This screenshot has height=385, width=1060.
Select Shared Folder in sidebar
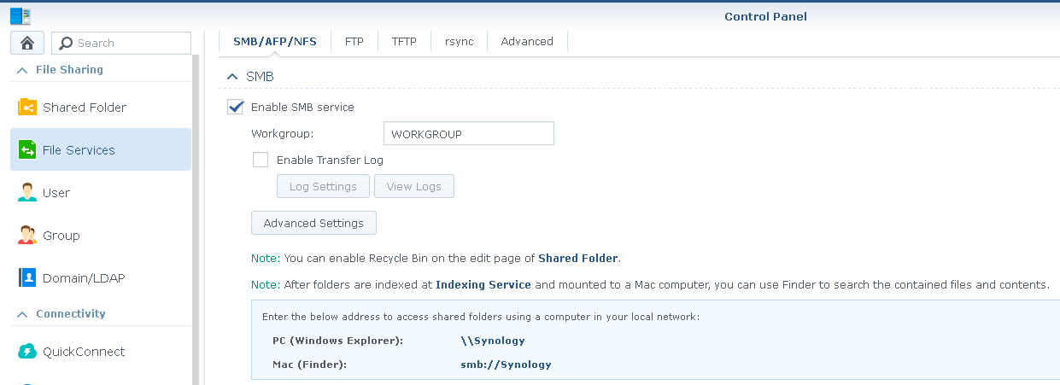tap(101, 108)
